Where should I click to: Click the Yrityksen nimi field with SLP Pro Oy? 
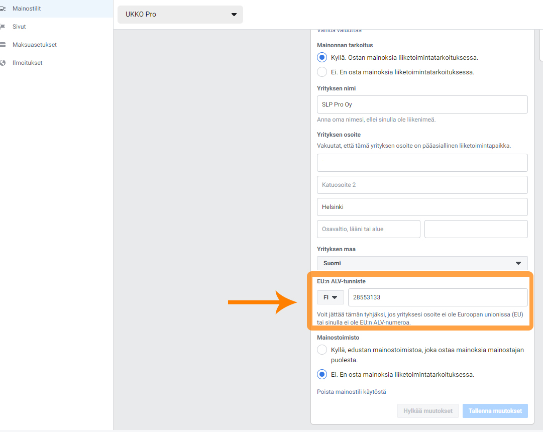(422, 104)
